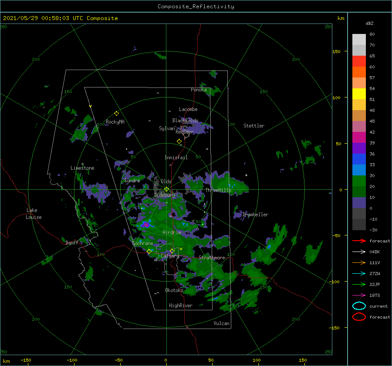Viewport: 392px width, 366px height.
Task: Click the RockyMH label
Action: coord(115,122)
